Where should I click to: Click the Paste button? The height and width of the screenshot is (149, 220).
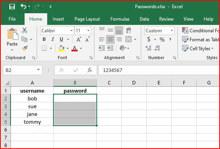tap(12, 40)
